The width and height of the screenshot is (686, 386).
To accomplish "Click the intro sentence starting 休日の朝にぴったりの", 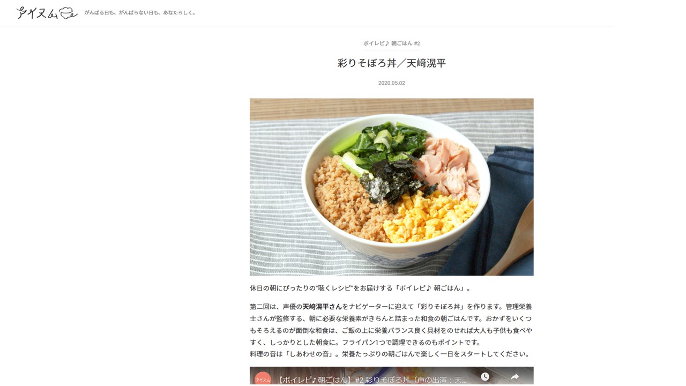I will [361, 288].
